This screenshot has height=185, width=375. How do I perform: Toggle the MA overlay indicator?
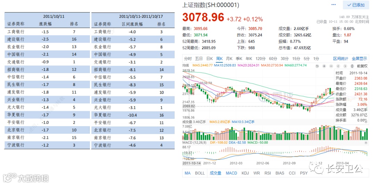point(188,173)
